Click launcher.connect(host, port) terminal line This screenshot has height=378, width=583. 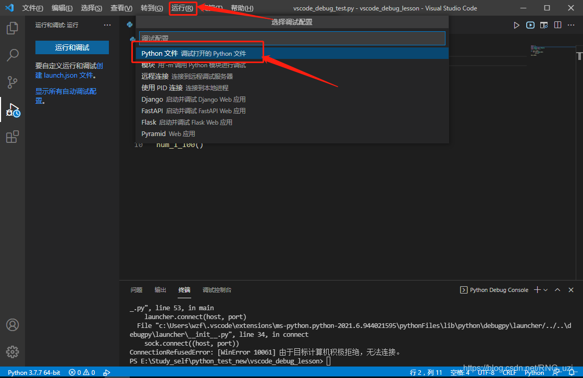195,316
